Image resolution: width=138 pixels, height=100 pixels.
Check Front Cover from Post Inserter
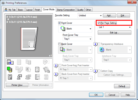coord(60,65)
